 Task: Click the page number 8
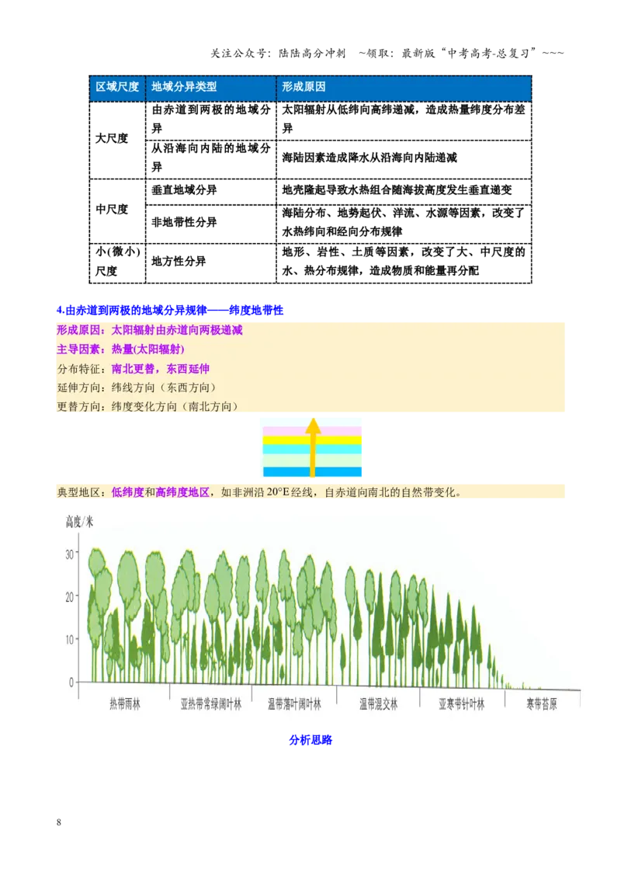click(x=59, y=822)
